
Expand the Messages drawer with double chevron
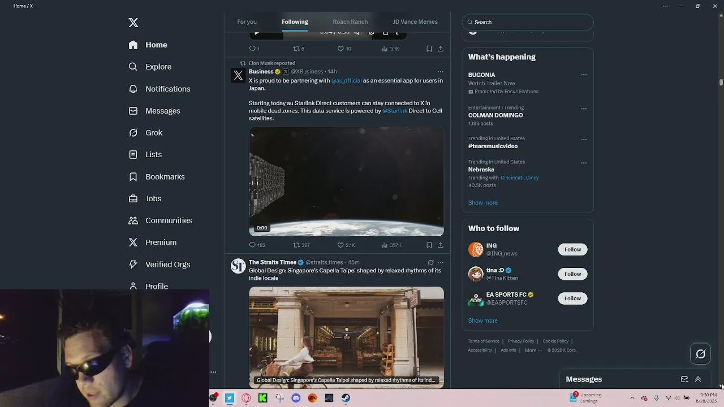[698, 379]
